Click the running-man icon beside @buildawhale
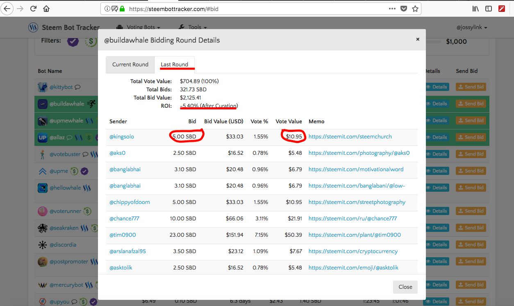 (91, 104)
